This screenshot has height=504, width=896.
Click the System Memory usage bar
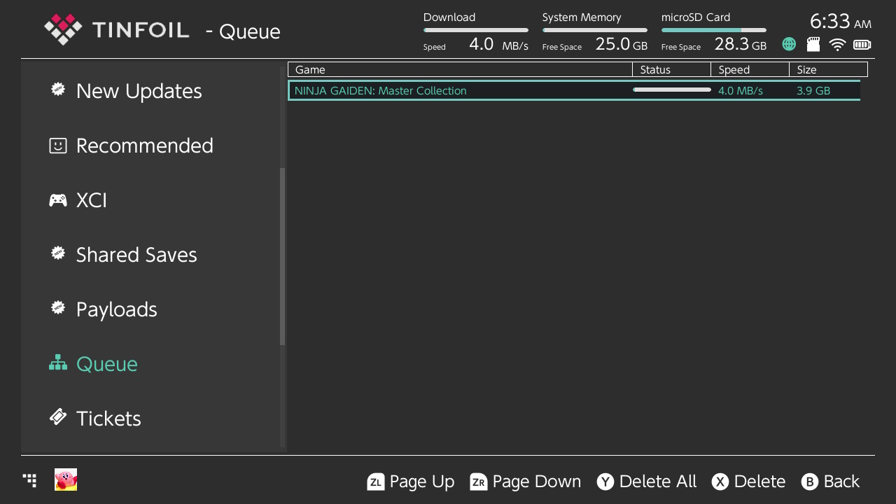[595, 30]
